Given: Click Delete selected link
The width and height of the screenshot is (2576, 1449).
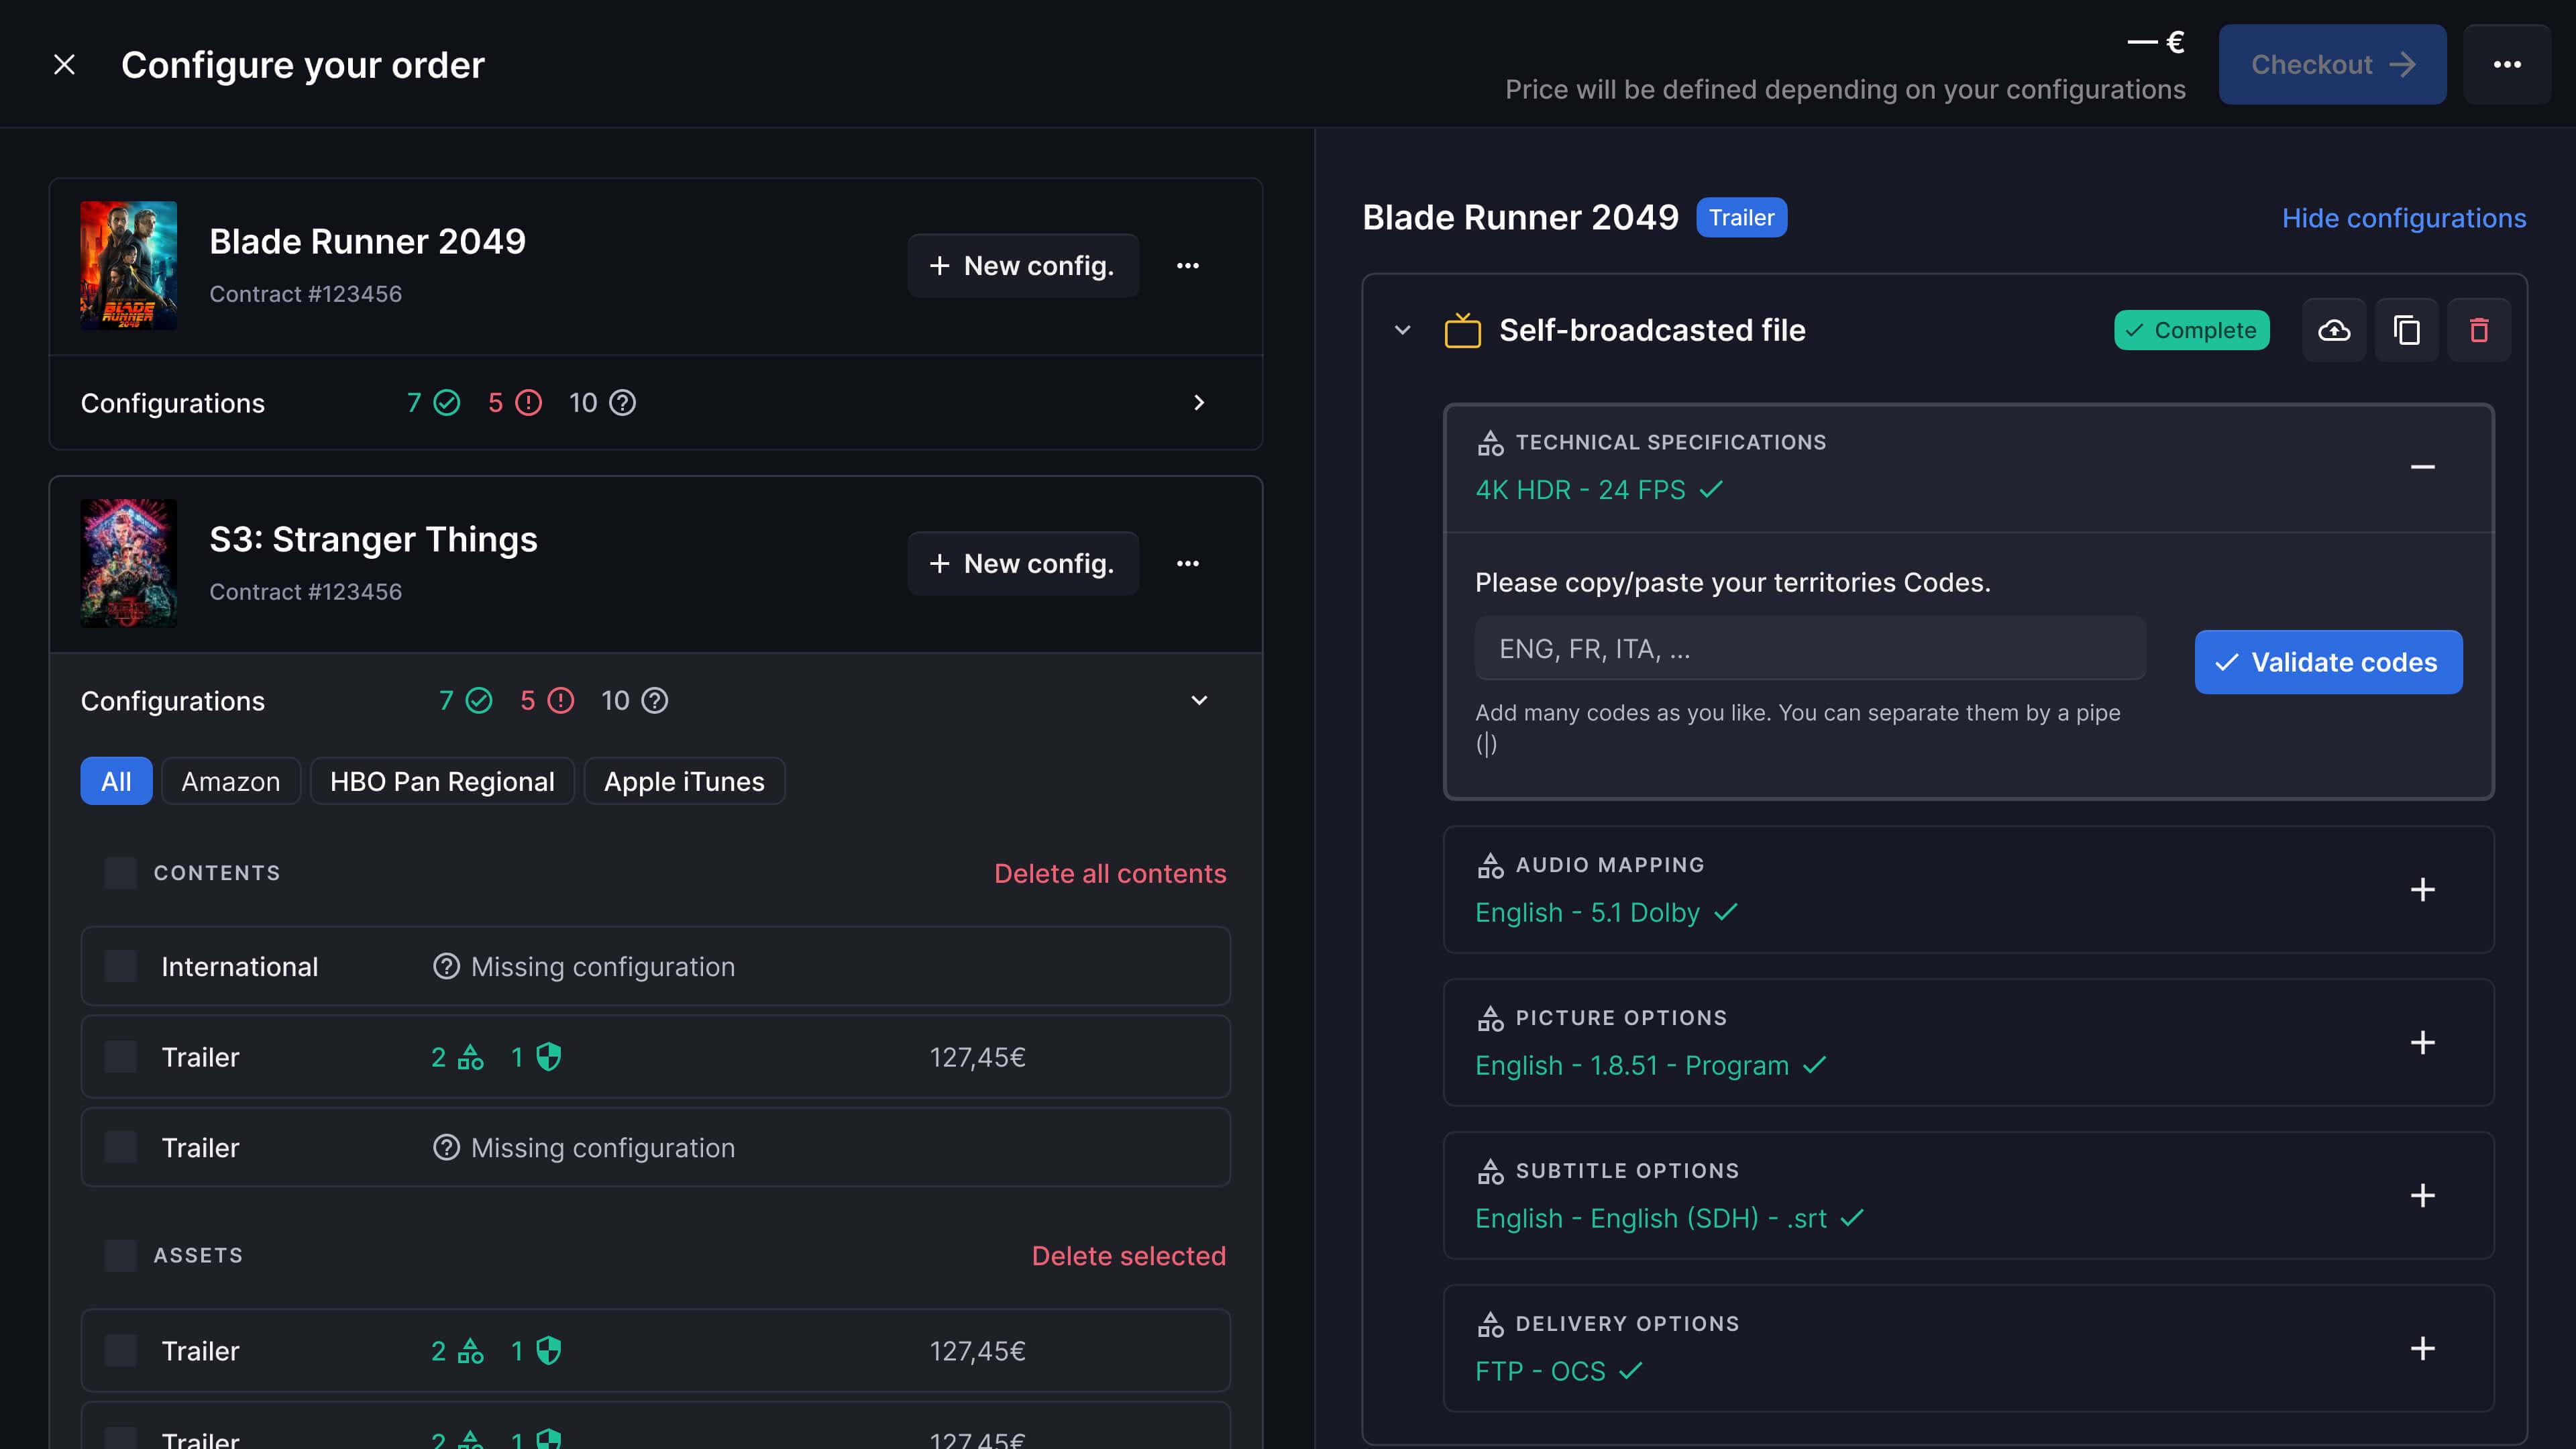Looking at the screenshot, I should click(x=1128, y=1256).
